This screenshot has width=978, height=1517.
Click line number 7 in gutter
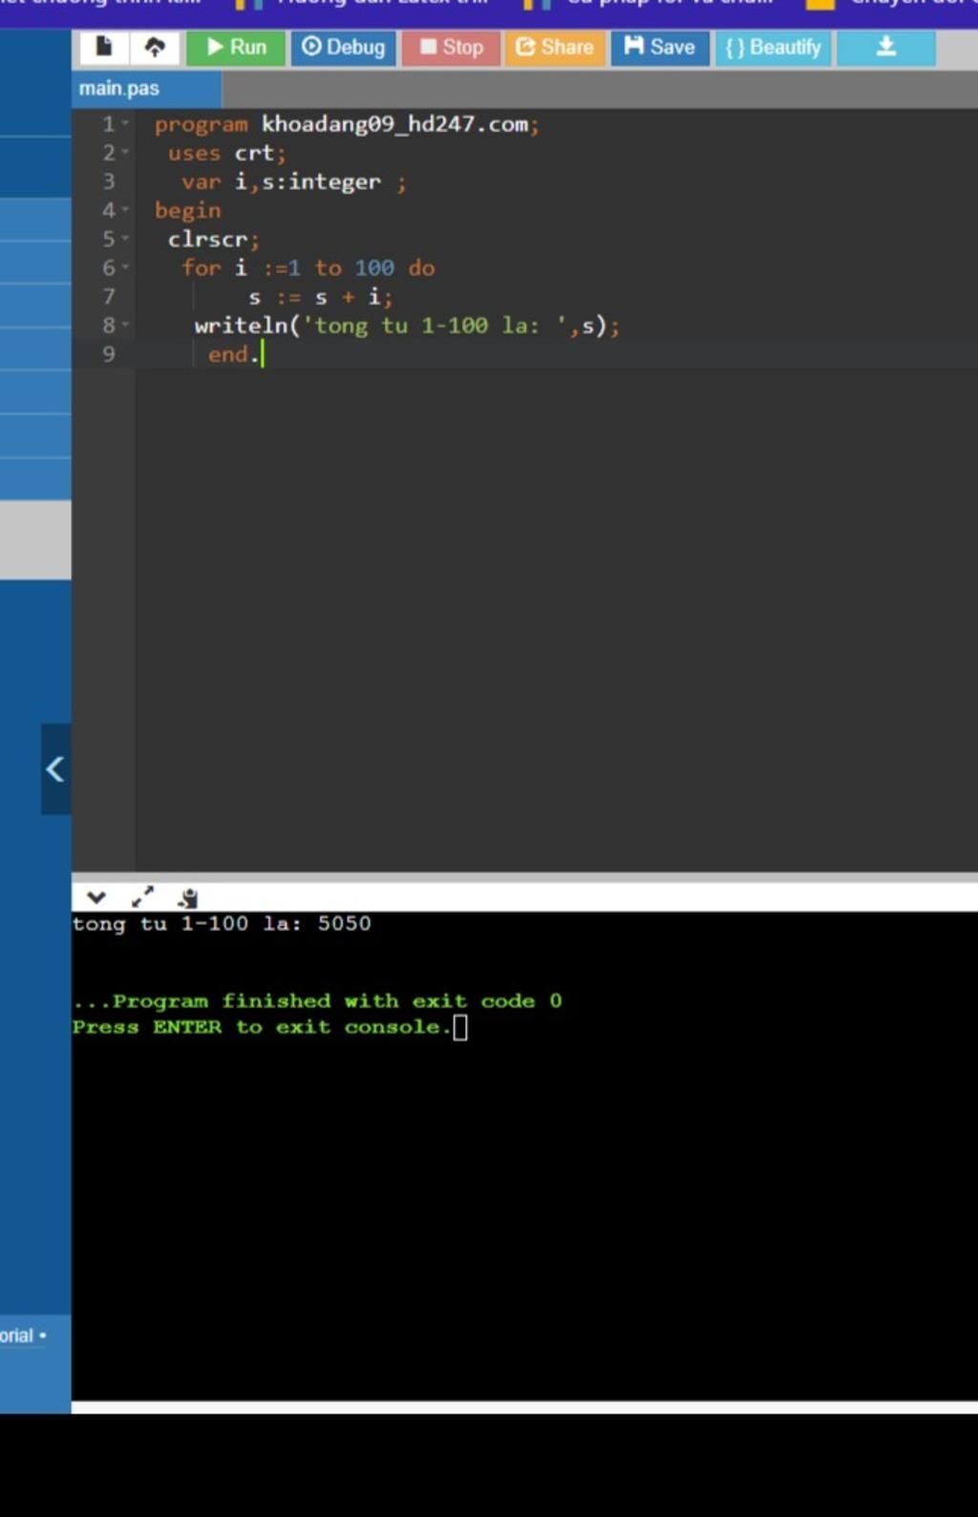point(109,297)
